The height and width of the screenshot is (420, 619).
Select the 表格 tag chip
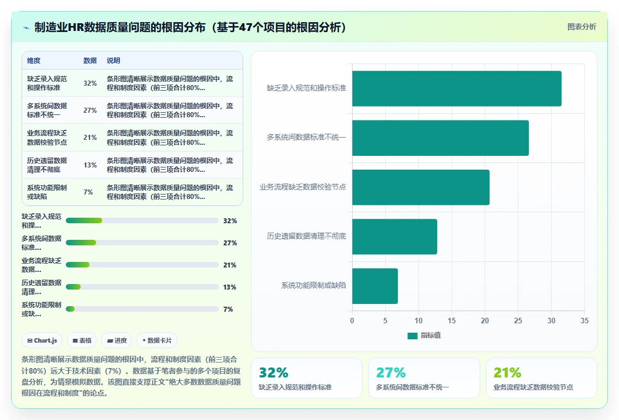click(82, 340)
